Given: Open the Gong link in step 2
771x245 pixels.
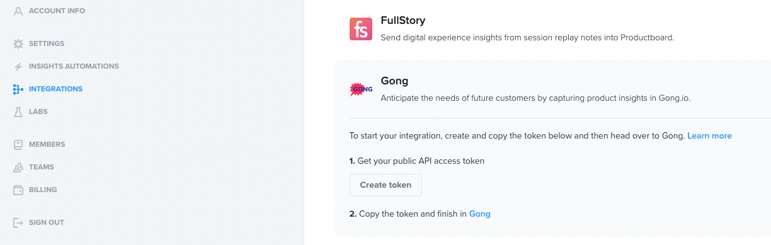Looking at the screenshot, I should (x=479, y=214).
